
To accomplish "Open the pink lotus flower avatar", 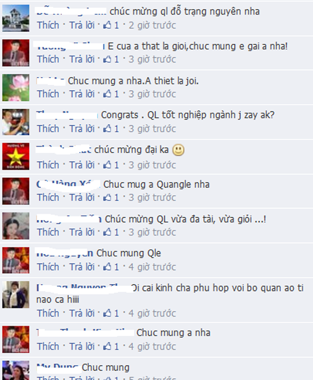I will [x=16, y=88].
